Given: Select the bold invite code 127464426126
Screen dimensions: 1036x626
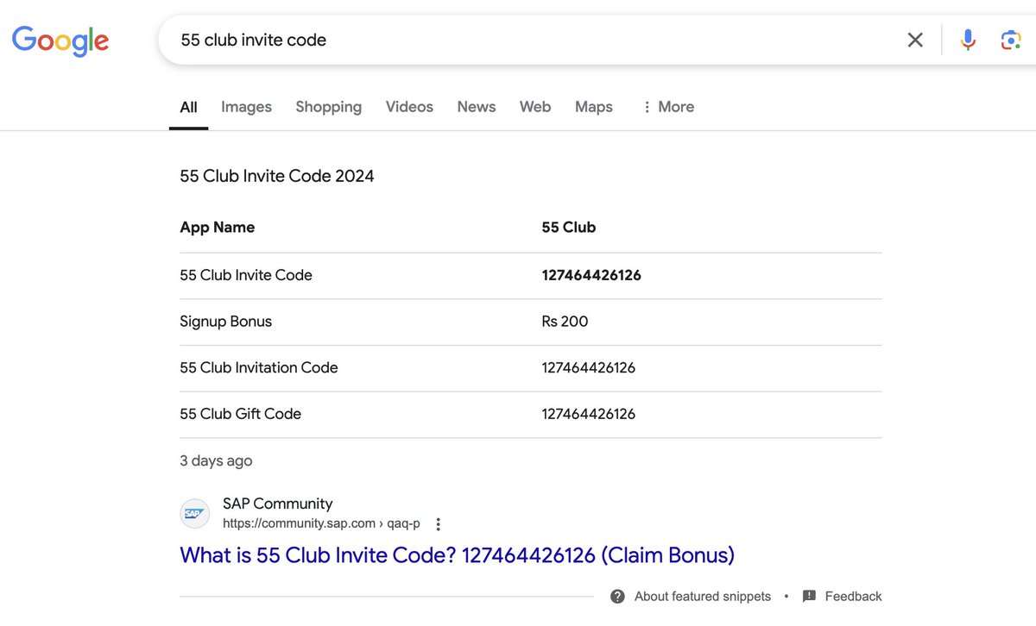Looking at the screenshot, I should (591, 275).
